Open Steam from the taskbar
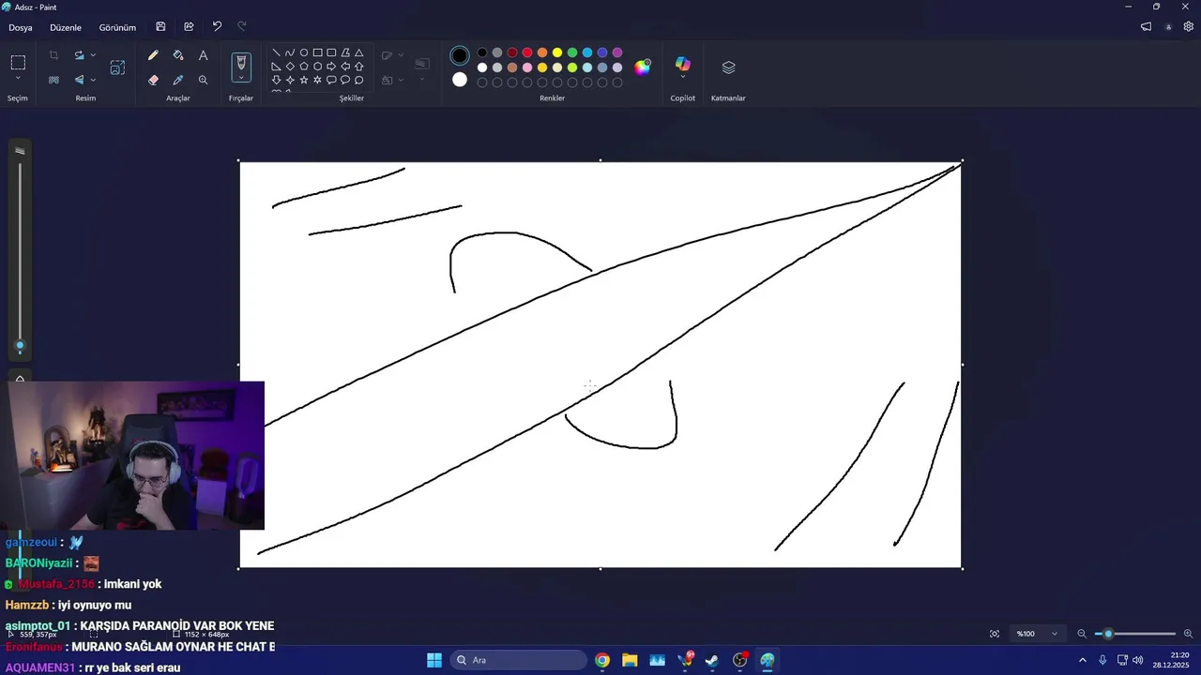The width and height of the screenshot is (1201, 675). click(712, 660)
